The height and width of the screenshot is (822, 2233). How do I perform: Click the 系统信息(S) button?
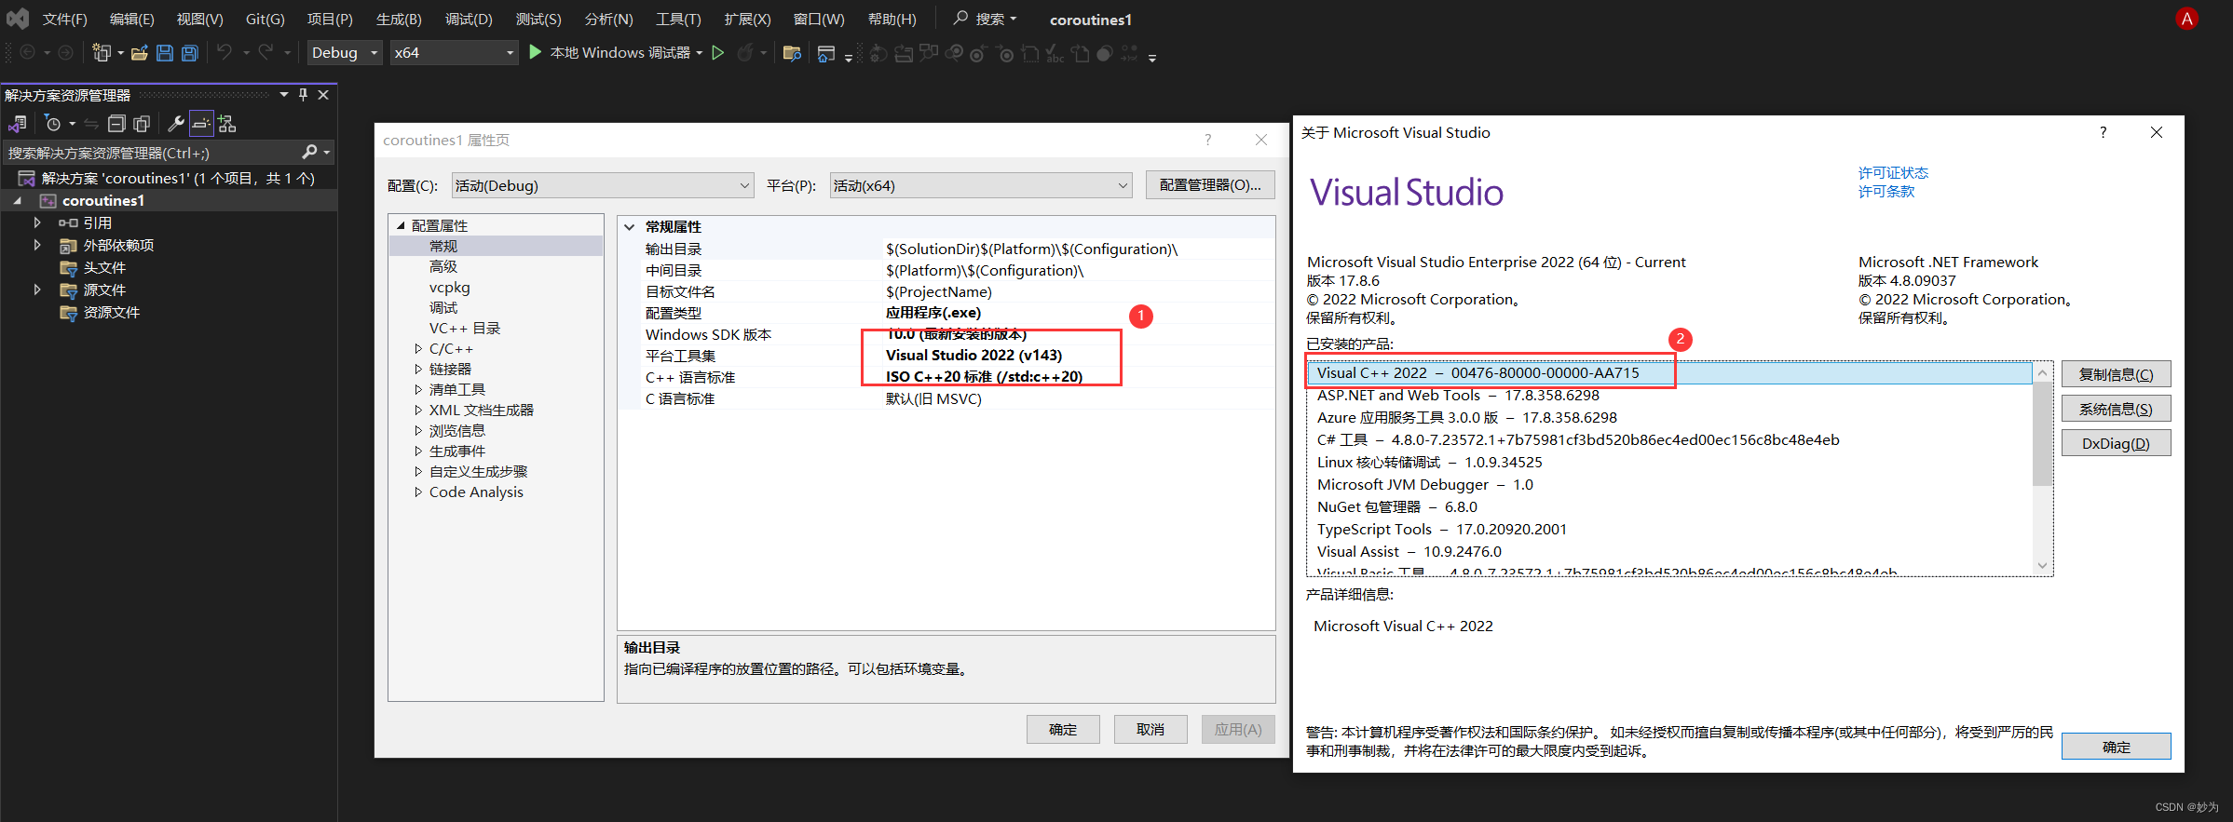tap(2116, 409)
